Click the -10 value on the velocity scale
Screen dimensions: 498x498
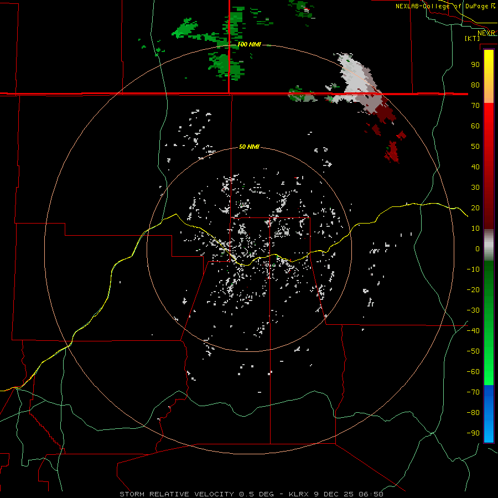(x=473, y=269)
